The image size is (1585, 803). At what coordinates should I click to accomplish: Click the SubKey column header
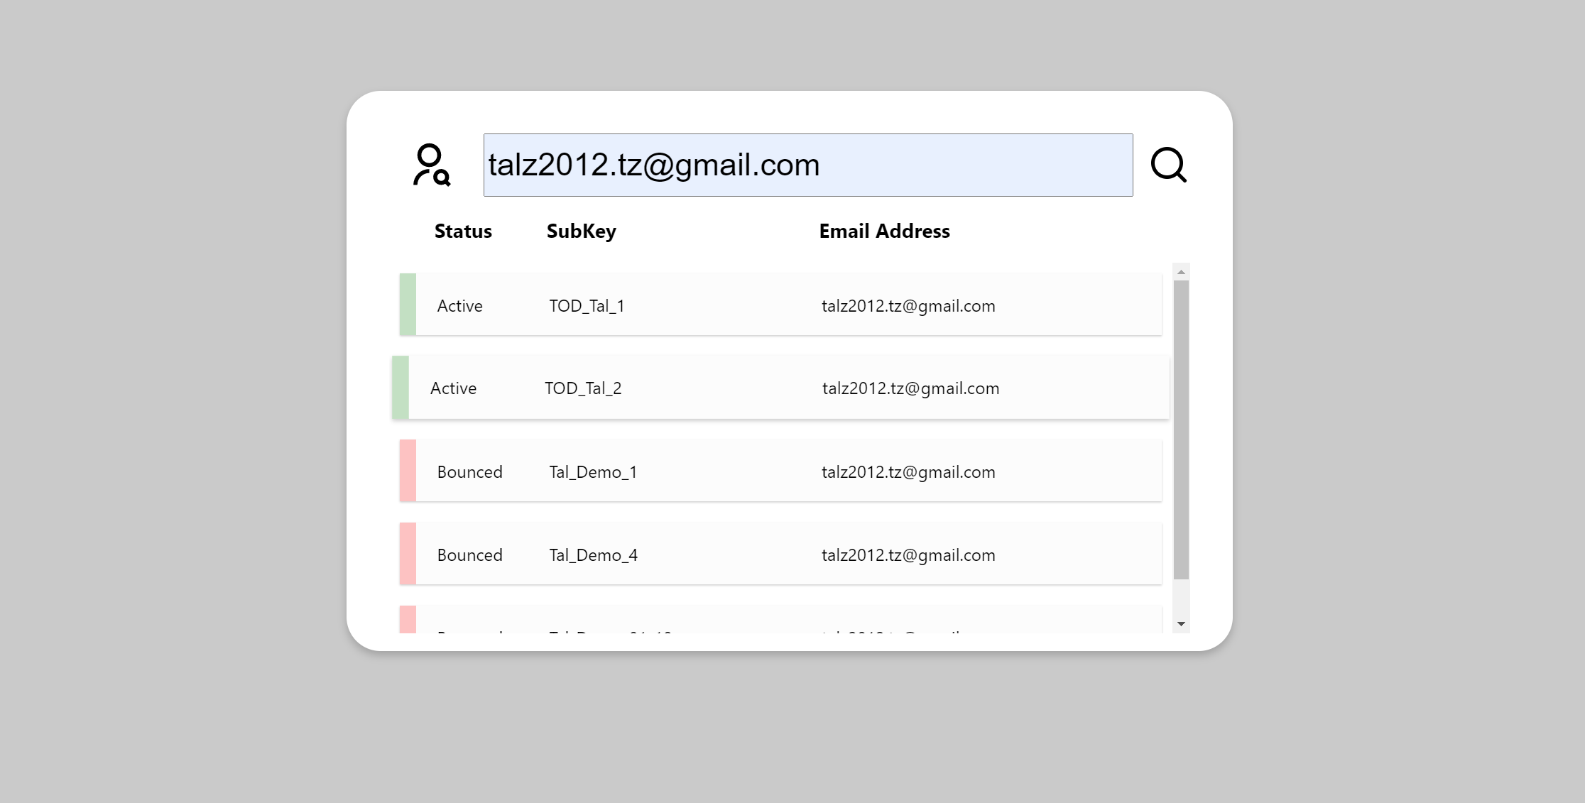pyautogui.click(x=582, y=231)
